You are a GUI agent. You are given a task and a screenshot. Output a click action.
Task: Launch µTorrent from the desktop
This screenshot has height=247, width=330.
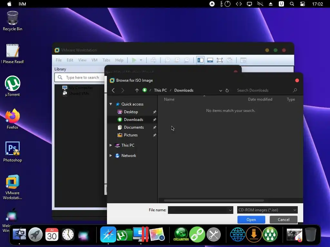click(13, 86)
